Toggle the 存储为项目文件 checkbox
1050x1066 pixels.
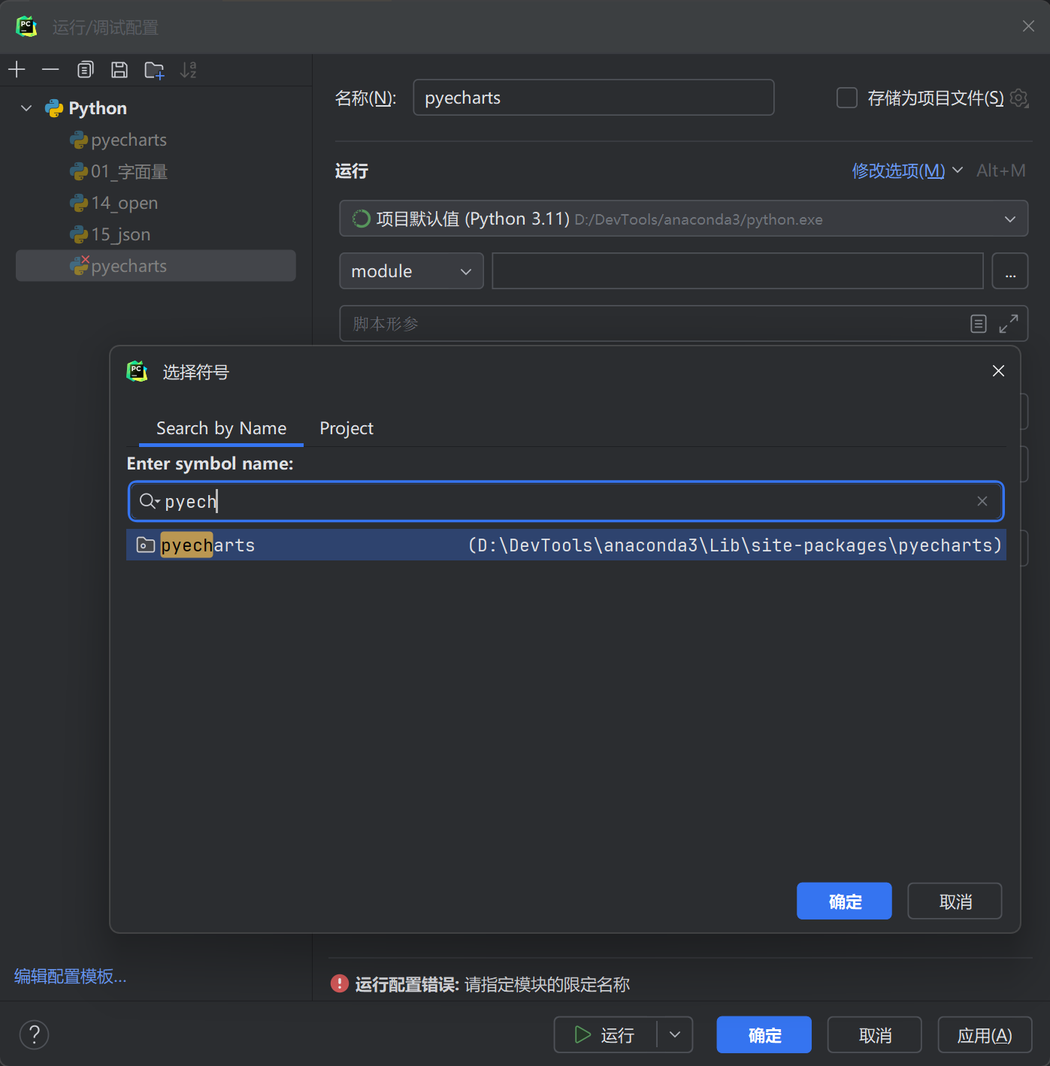coord(847,98)
